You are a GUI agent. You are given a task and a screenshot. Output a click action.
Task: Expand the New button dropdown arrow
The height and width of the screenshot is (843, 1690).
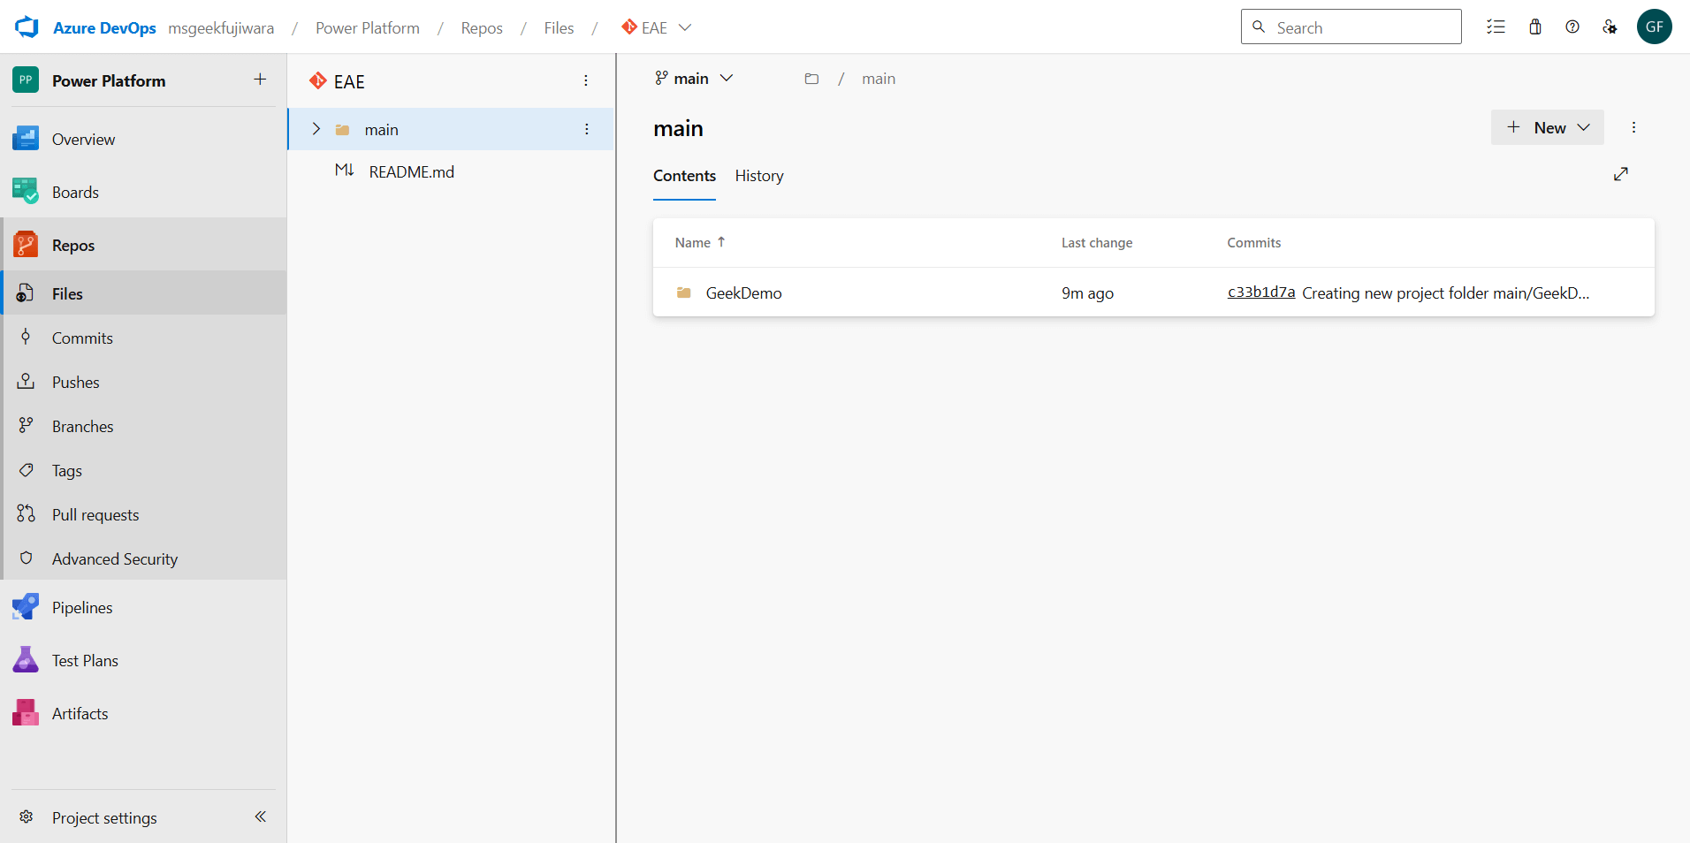1583,127
